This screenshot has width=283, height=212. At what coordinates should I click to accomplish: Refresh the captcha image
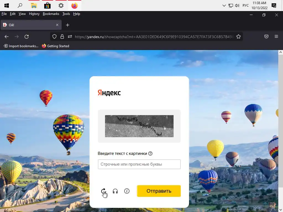pos(103,191)
